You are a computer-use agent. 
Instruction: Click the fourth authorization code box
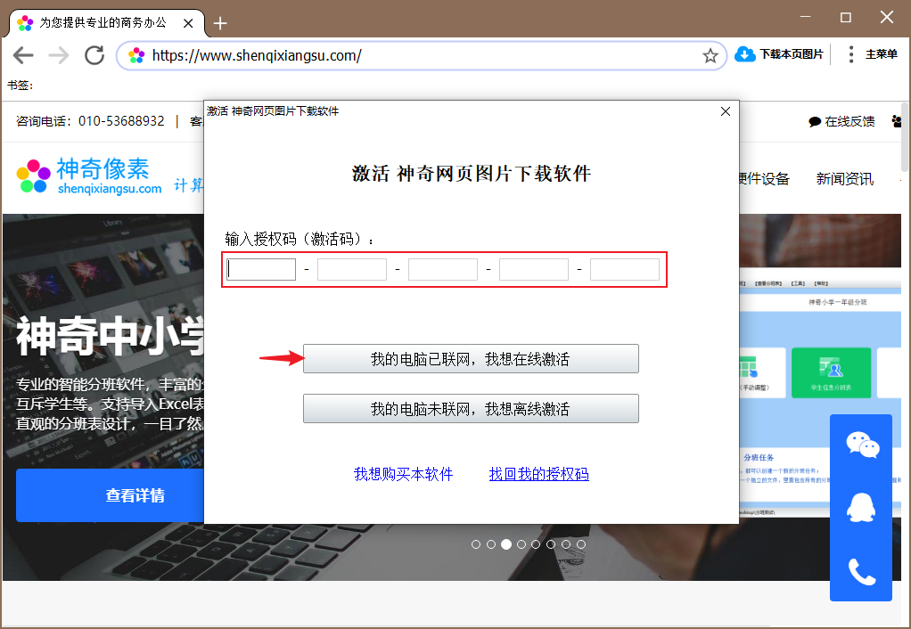[x=534, y=269]
